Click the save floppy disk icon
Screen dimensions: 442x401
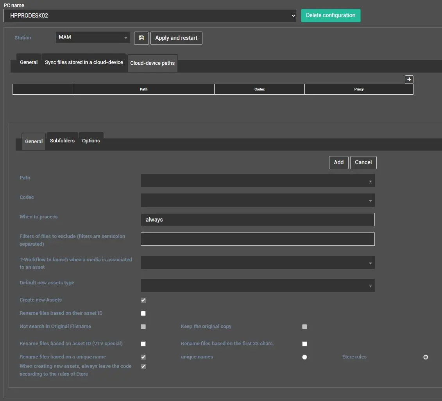pos(141,38)
